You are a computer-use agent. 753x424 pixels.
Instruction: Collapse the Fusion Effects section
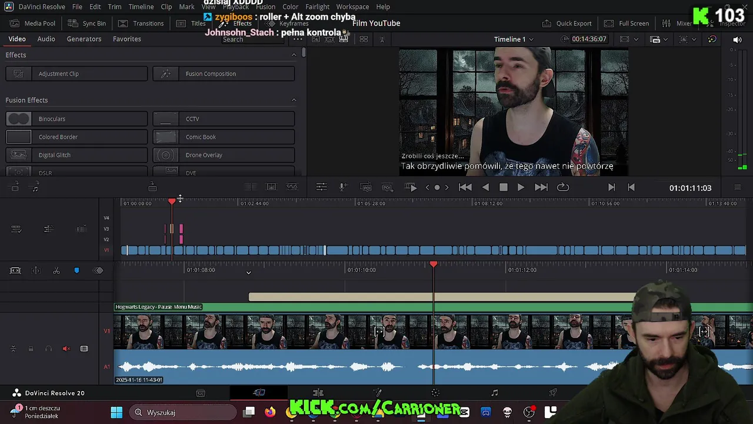(x=294, y=100)
